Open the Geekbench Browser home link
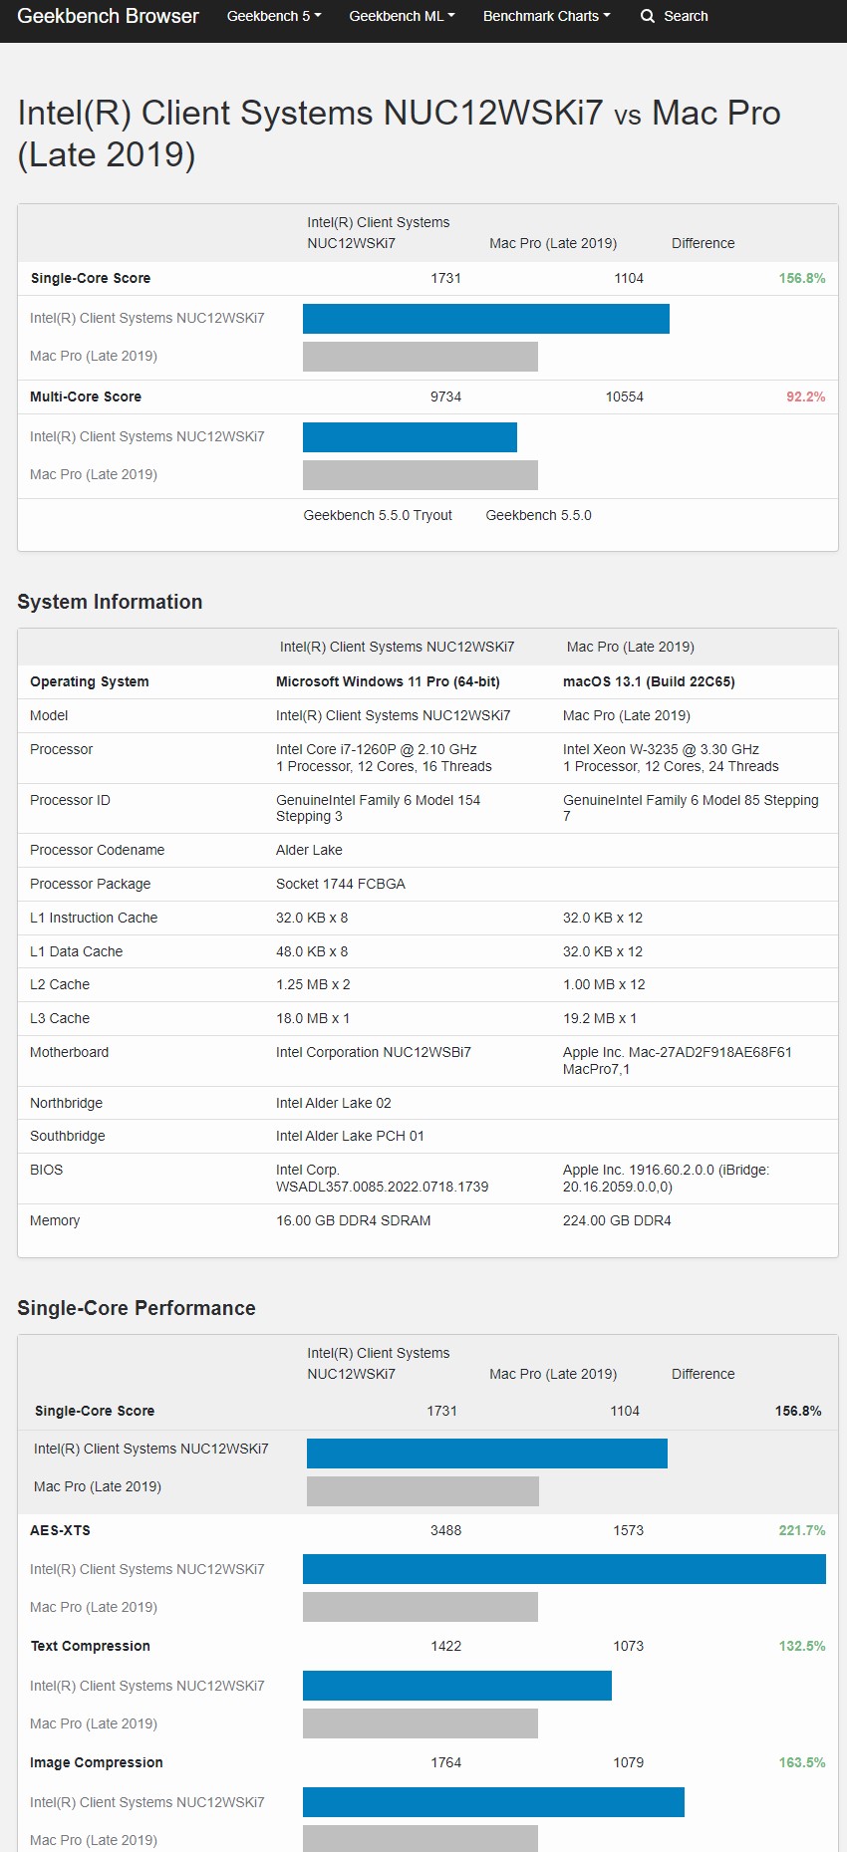The width and height of the screenshot is (847, 1852). tap(108, 16)
